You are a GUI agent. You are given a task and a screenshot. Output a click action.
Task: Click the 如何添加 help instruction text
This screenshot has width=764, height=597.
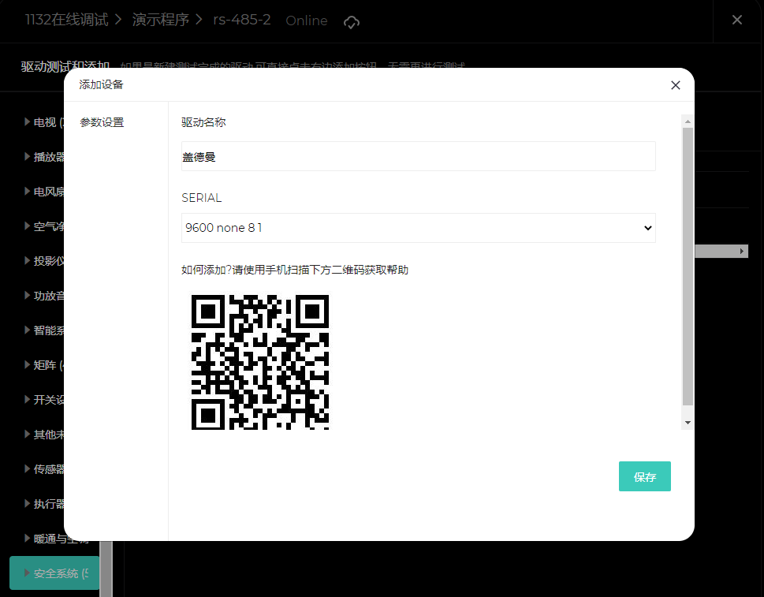tap(295, 270)
